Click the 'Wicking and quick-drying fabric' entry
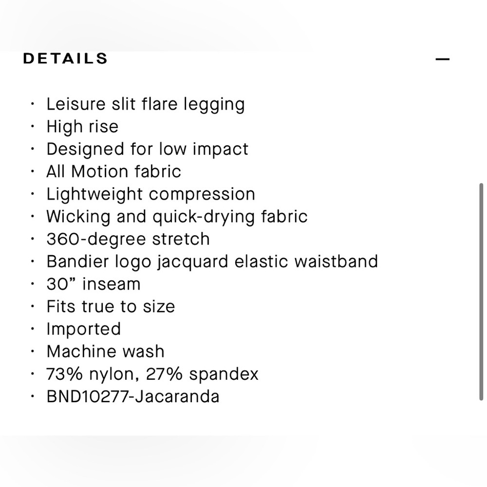Screen dimensions: 487x487 [177, 216]
